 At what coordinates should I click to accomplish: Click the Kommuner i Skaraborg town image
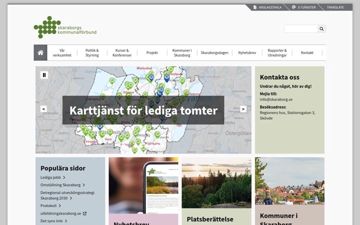[x=289, y=181]
